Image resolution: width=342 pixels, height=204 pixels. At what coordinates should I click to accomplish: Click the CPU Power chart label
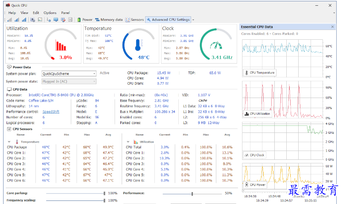(255, 185)
